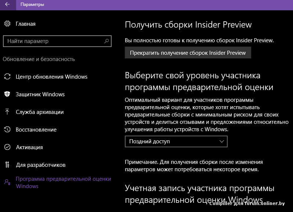Click Прекратить получение сборок Insider Preview
Screen dimensions: 293x212
click(x=188, y=53)
